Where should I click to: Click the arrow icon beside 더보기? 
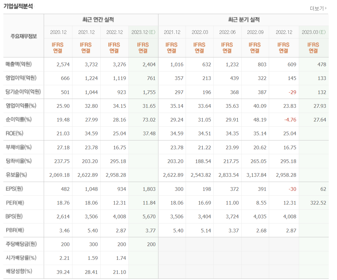click(x=326, y=8)
